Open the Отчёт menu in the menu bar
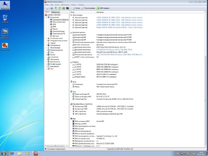The image size is (208, 156). [57, 5]
